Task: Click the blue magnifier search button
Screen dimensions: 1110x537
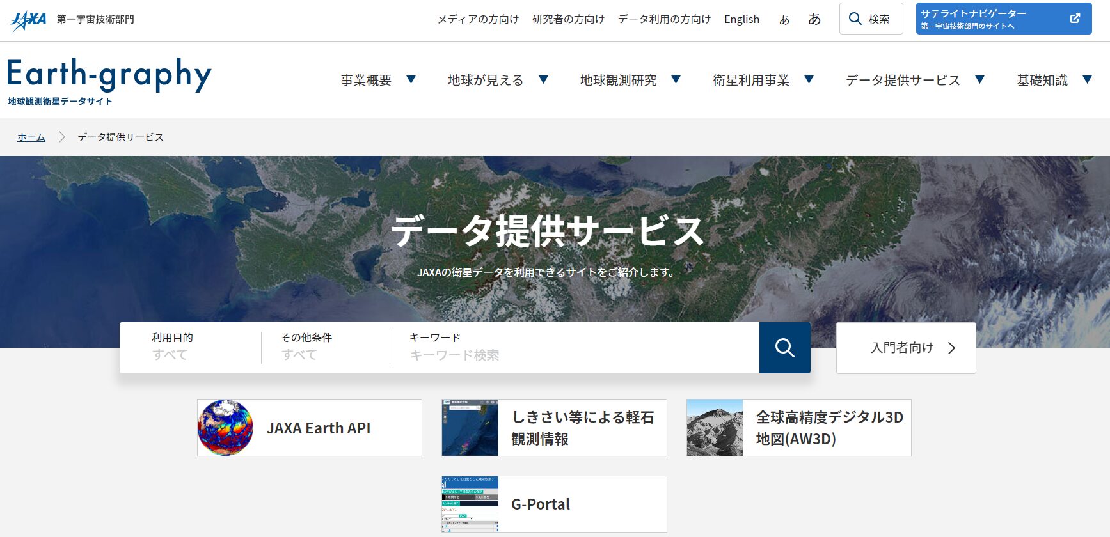Action: [784, 348]
